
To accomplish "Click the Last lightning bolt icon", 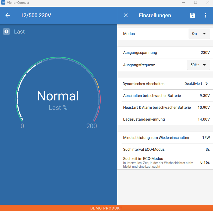I will click(x=6, y=31).
